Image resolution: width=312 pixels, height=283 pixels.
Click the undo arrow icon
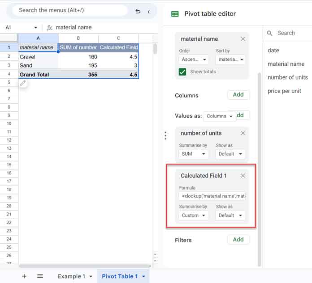tap(138, 11)
